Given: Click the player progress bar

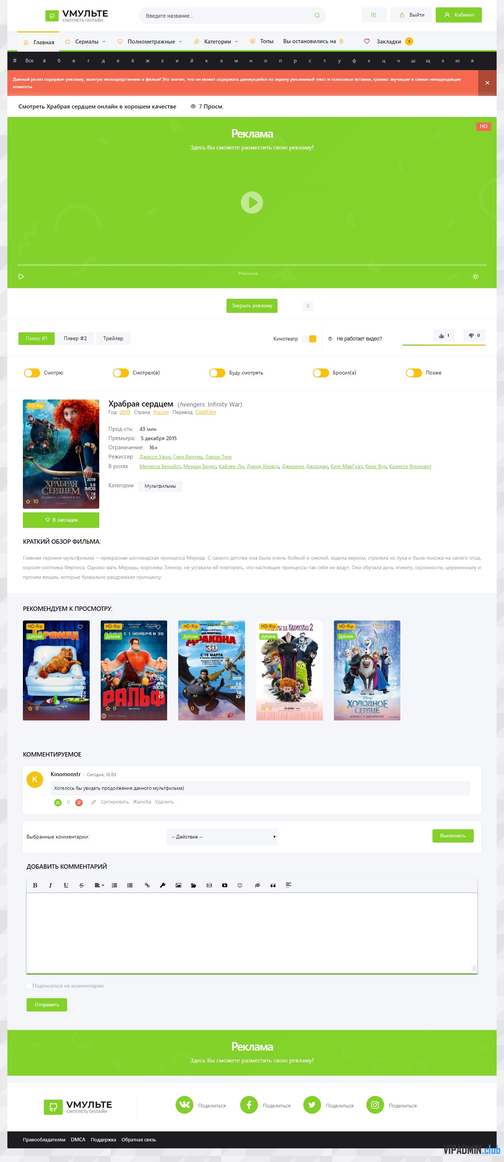Looking at the screenshot, I should [252, 265].
